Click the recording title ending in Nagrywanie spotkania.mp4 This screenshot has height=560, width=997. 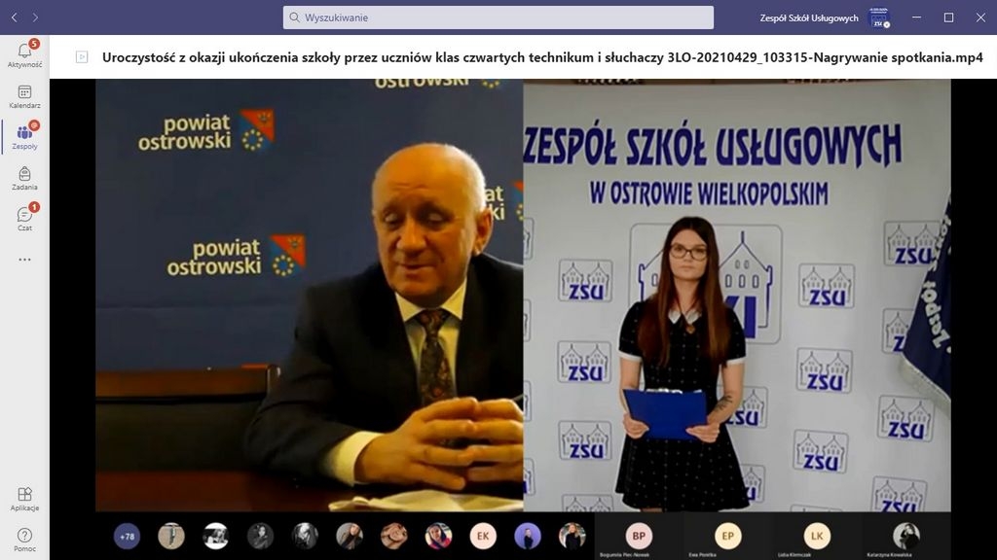tap(542, 57)
